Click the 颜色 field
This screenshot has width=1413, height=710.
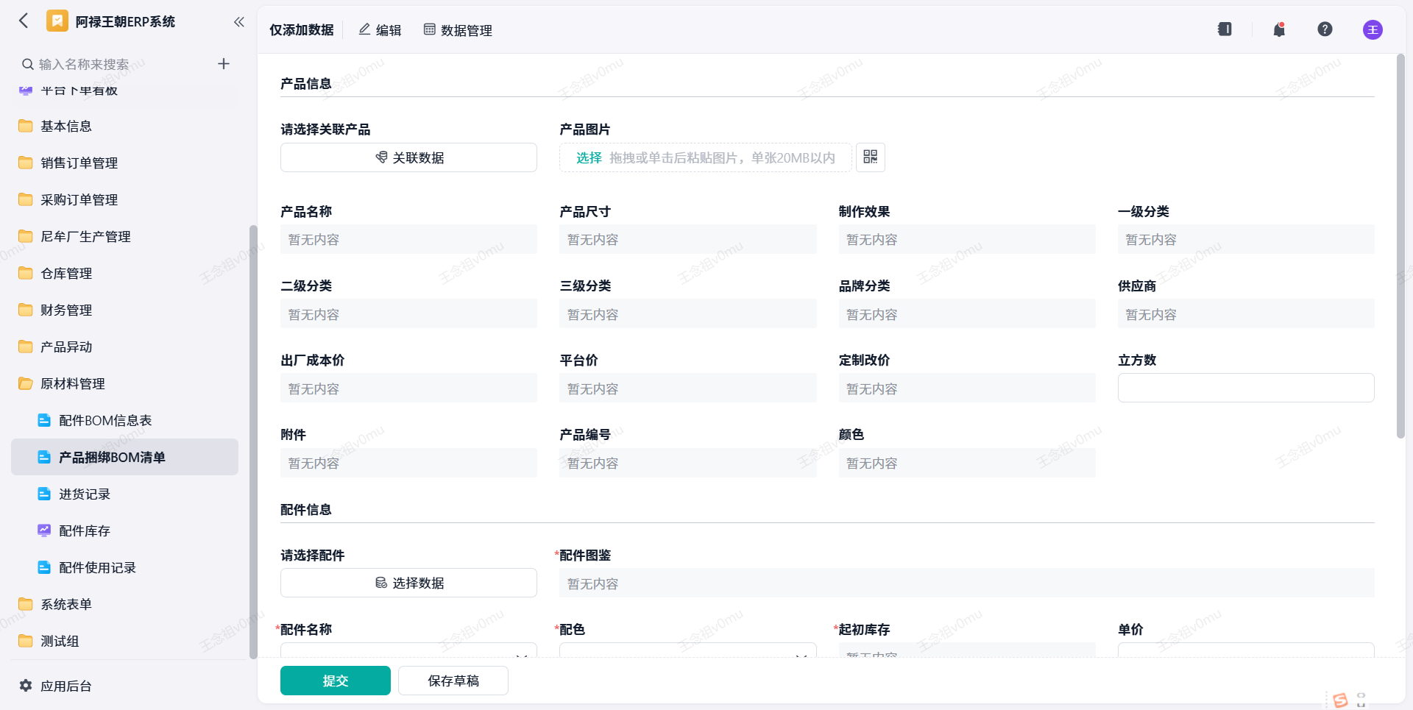pyautogui.click(x=967, y=463)
